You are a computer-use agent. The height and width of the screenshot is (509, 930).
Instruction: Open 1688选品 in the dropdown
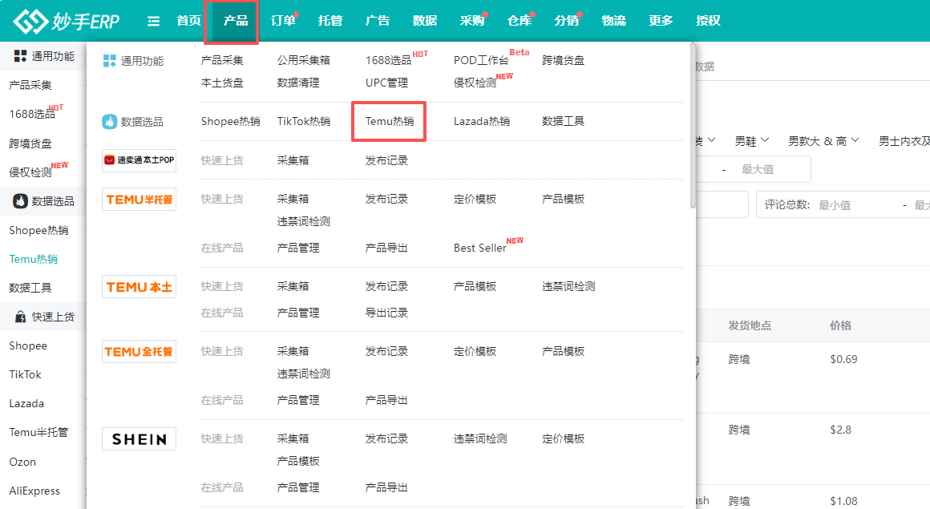click(x=389, y=60)
